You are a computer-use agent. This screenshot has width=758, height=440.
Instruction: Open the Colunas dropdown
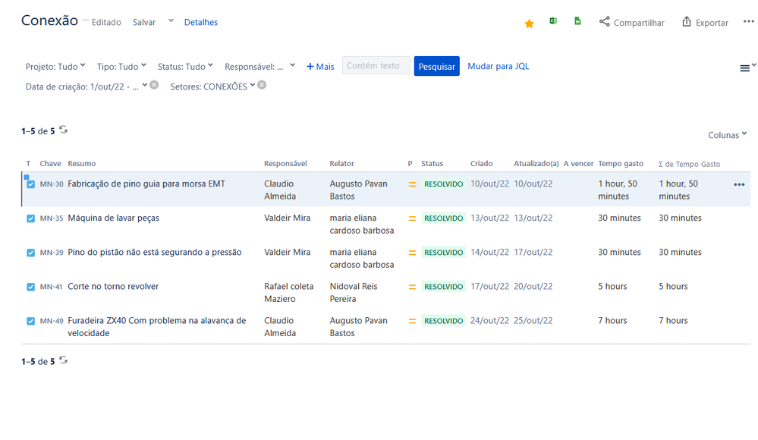pyautogui.click(x=728, y=135)
